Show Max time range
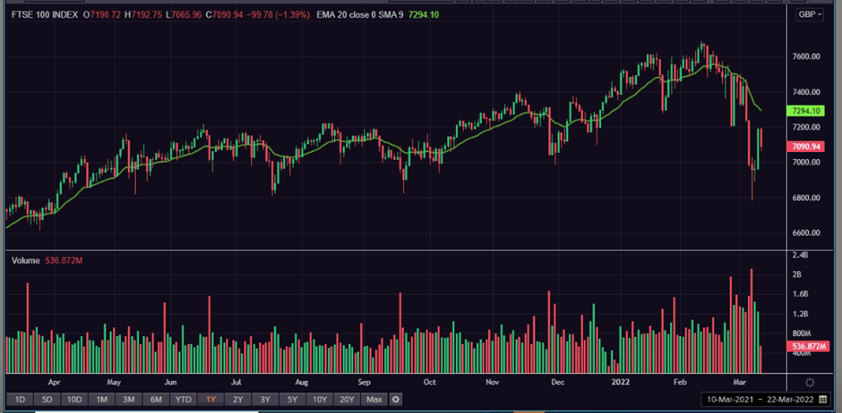 (x=374, y=400)
